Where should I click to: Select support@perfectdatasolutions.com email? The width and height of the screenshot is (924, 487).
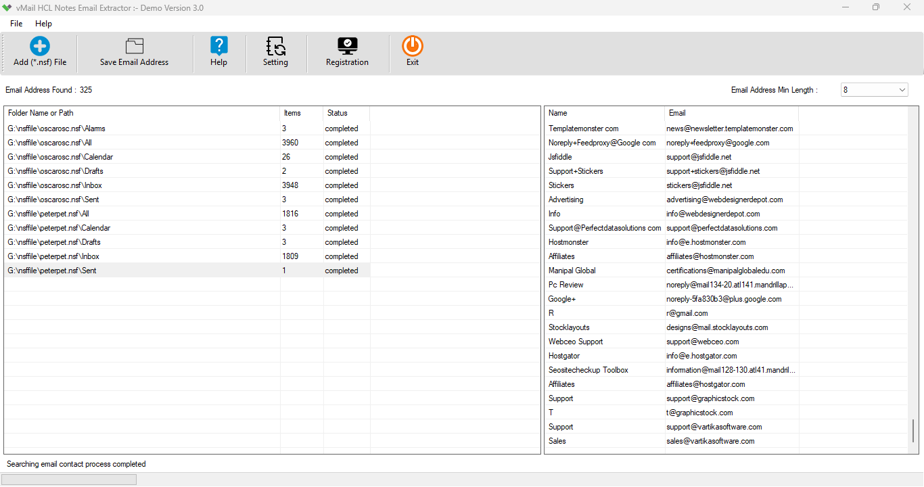pos(722,228)
